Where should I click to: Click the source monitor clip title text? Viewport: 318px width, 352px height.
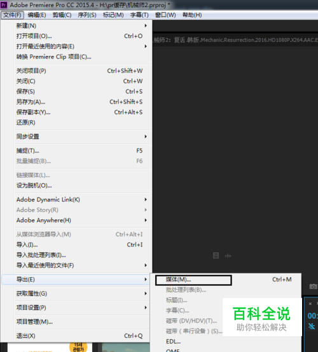pos(235,40)
